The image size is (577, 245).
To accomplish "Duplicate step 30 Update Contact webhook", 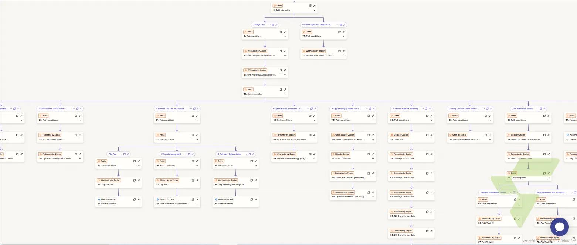I will click(76, 154).
